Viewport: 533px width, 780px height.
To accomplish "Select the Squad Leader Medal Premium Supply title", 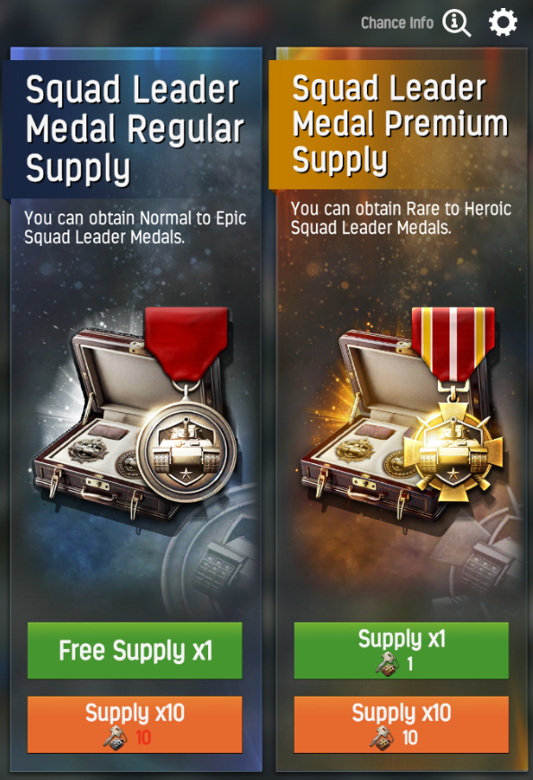I will coord(400,125).
